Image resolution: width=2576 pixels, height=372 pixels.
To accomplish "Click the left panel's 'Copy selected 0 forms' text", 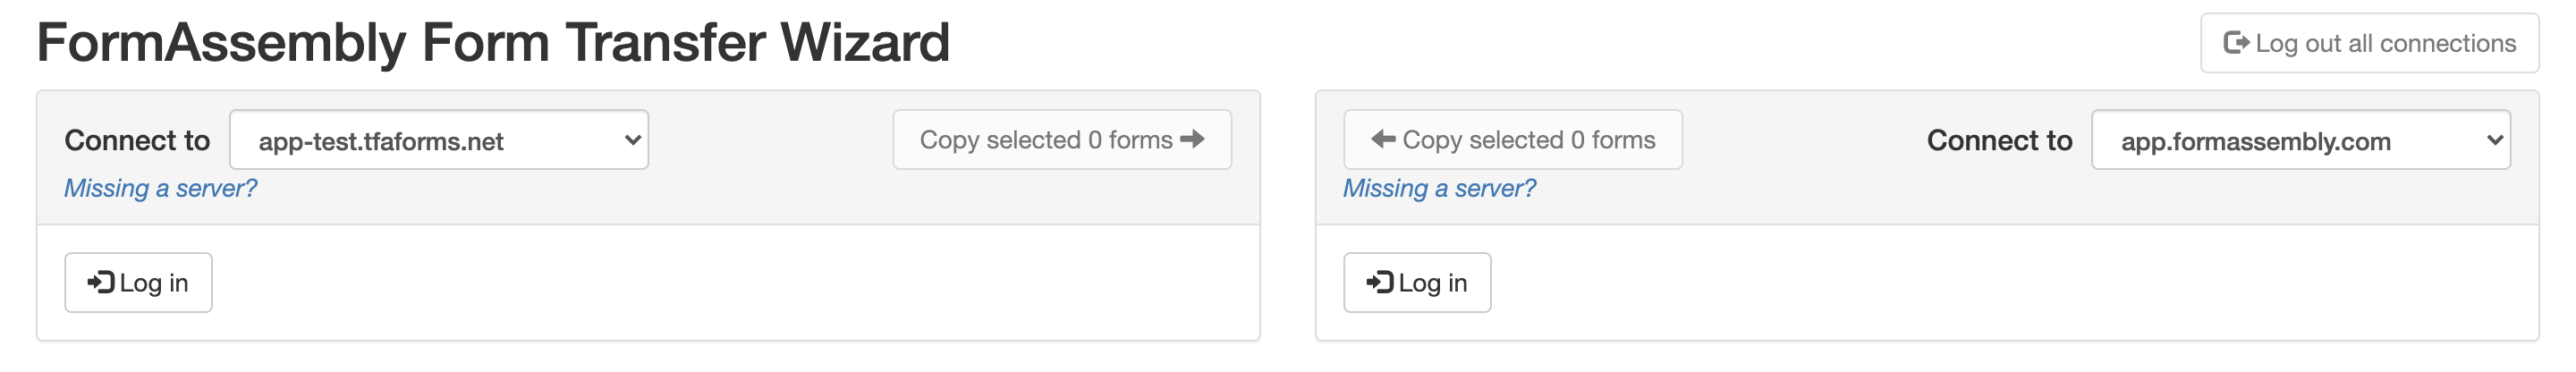I will 1045,140.
